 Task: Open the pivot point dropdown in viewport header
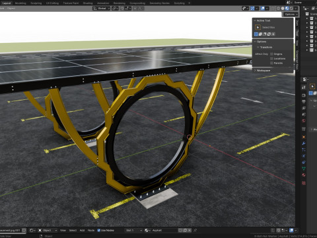(115, 9)
